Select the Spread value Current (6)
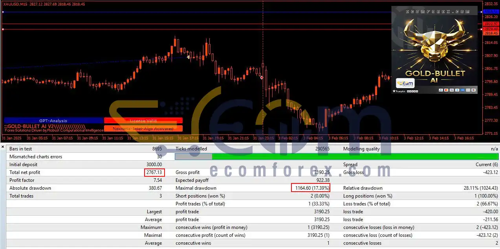Image resolution: width=500 pixels, height=249 pixels. pyautogui.click(x=487, y=165)
